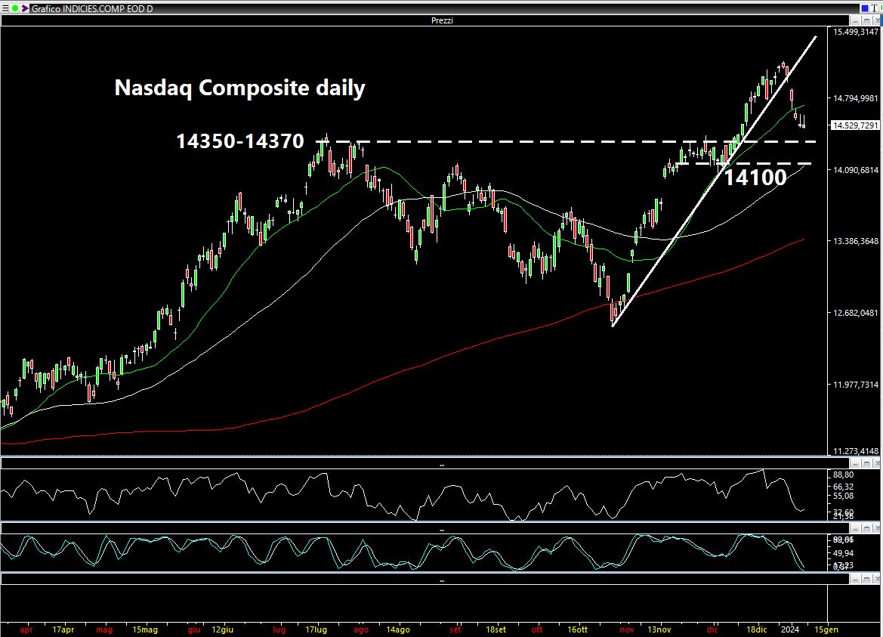Click the blue square icon in title bar

(864, 8)
